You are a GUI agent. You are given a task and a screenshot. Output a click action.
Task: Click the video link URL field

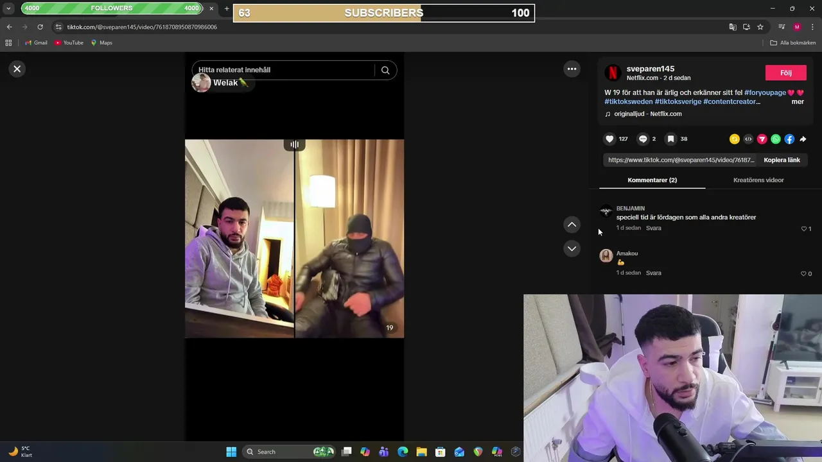click(681, 160)
